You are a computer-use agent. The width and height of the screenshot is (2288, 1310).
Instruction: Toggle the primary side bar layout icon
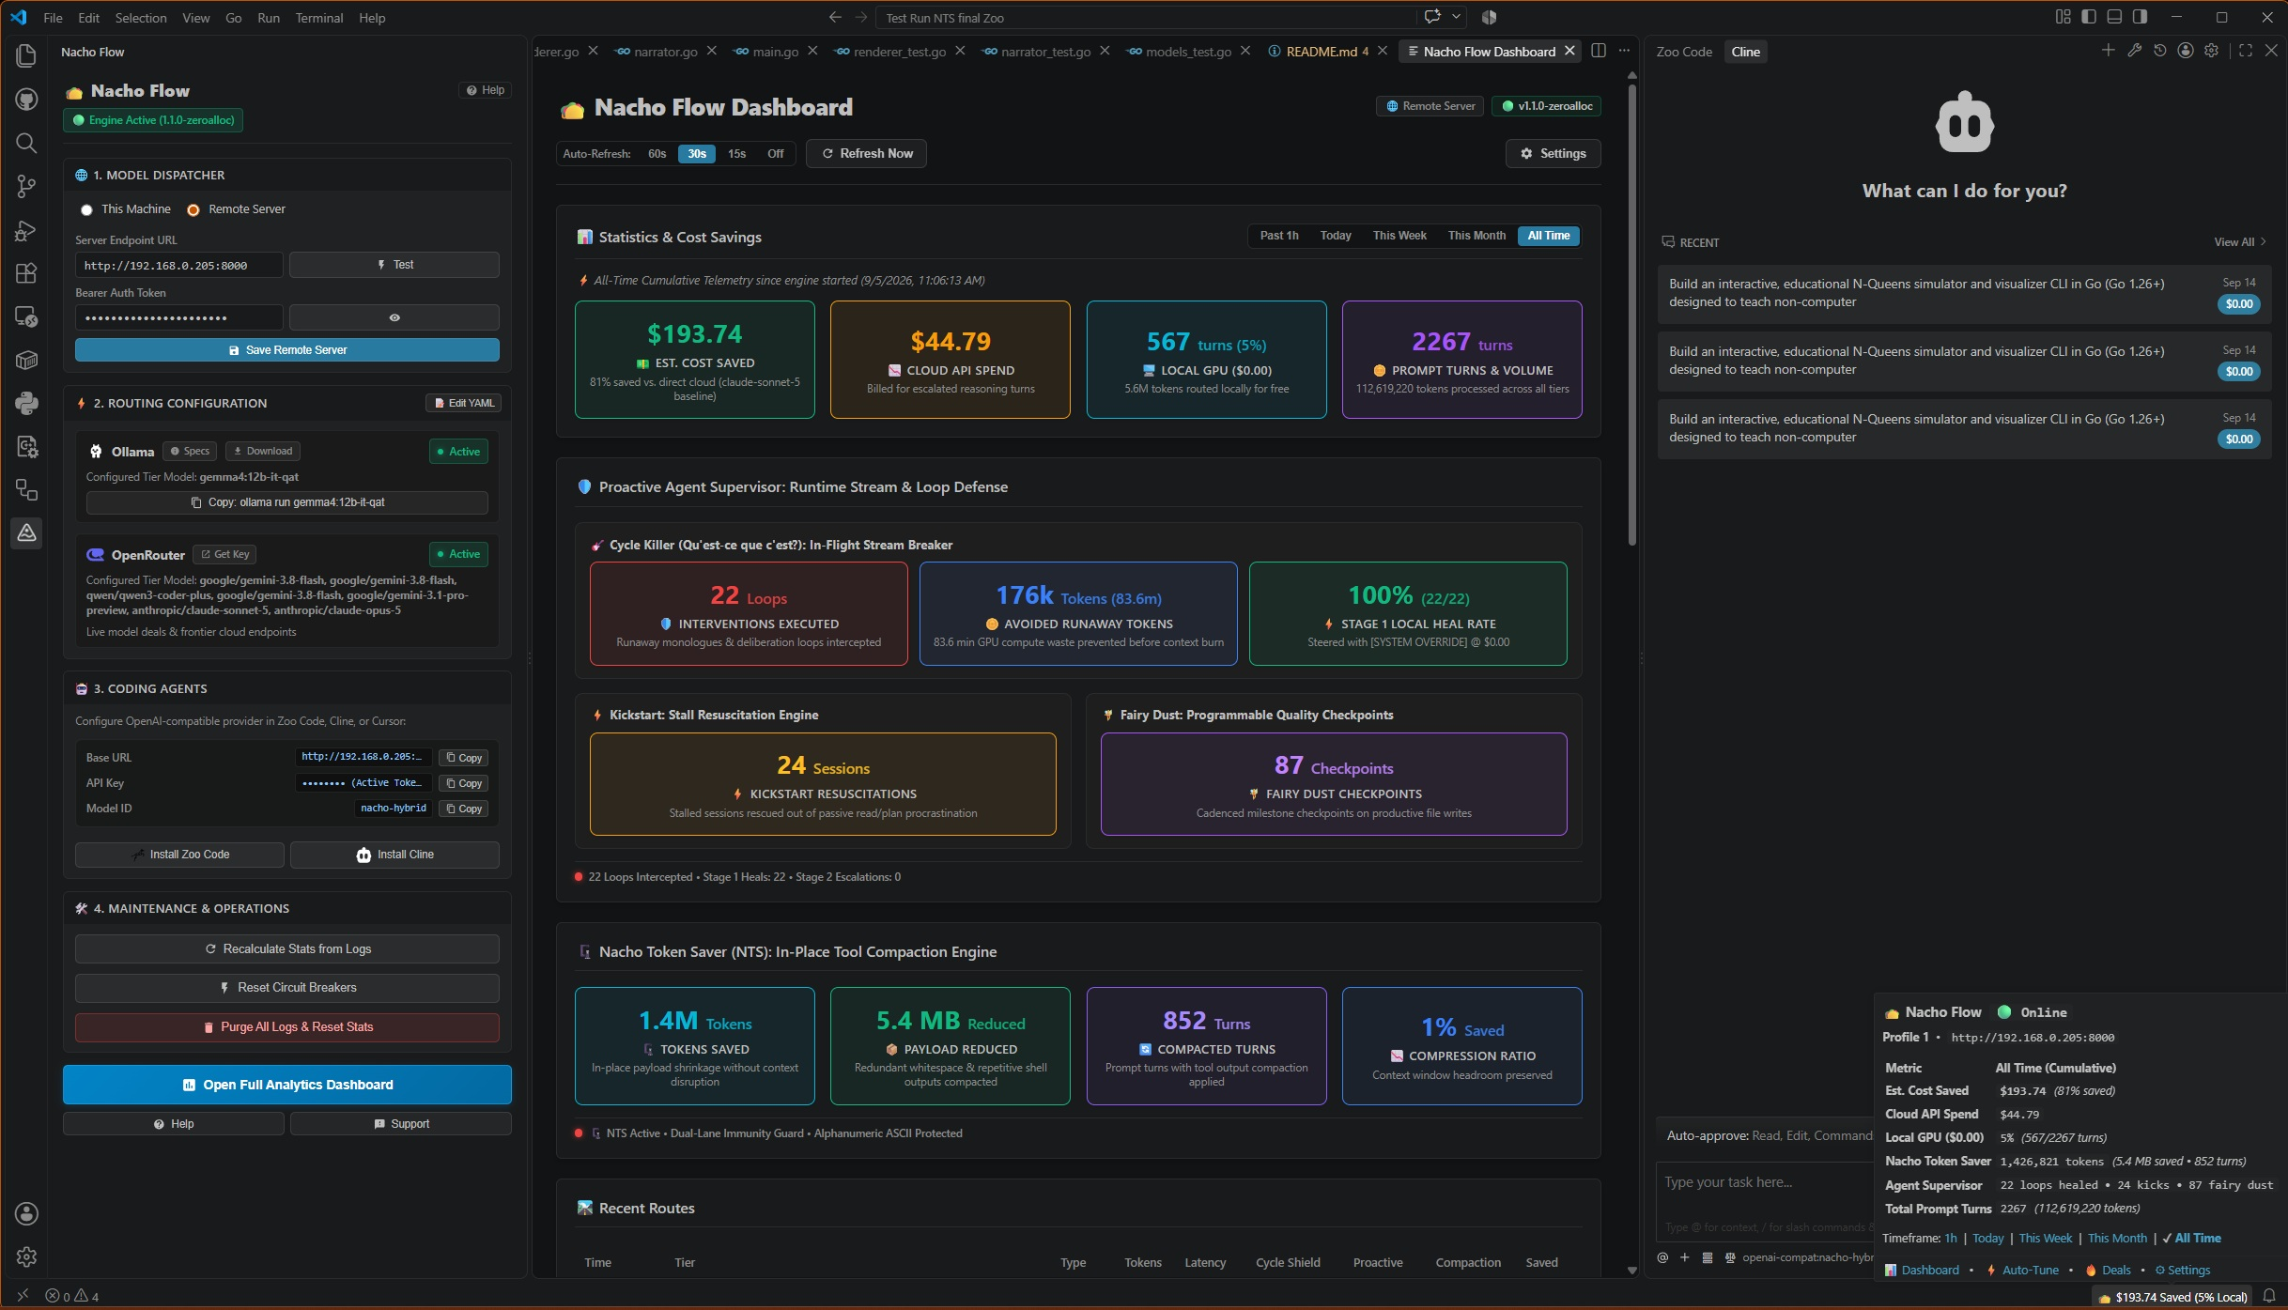(2088, 17)
